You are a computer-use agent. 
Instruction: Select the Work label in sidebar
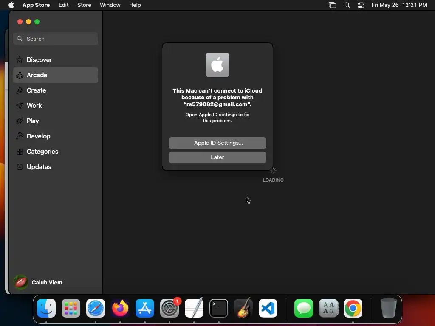(x=34, y=106)
